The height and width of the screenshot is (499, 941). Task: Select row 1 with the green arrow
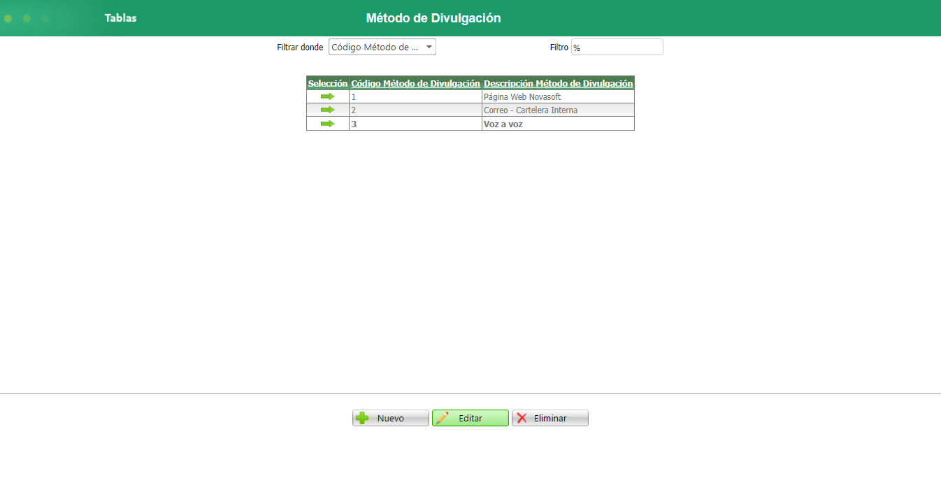tap(327, 96)
